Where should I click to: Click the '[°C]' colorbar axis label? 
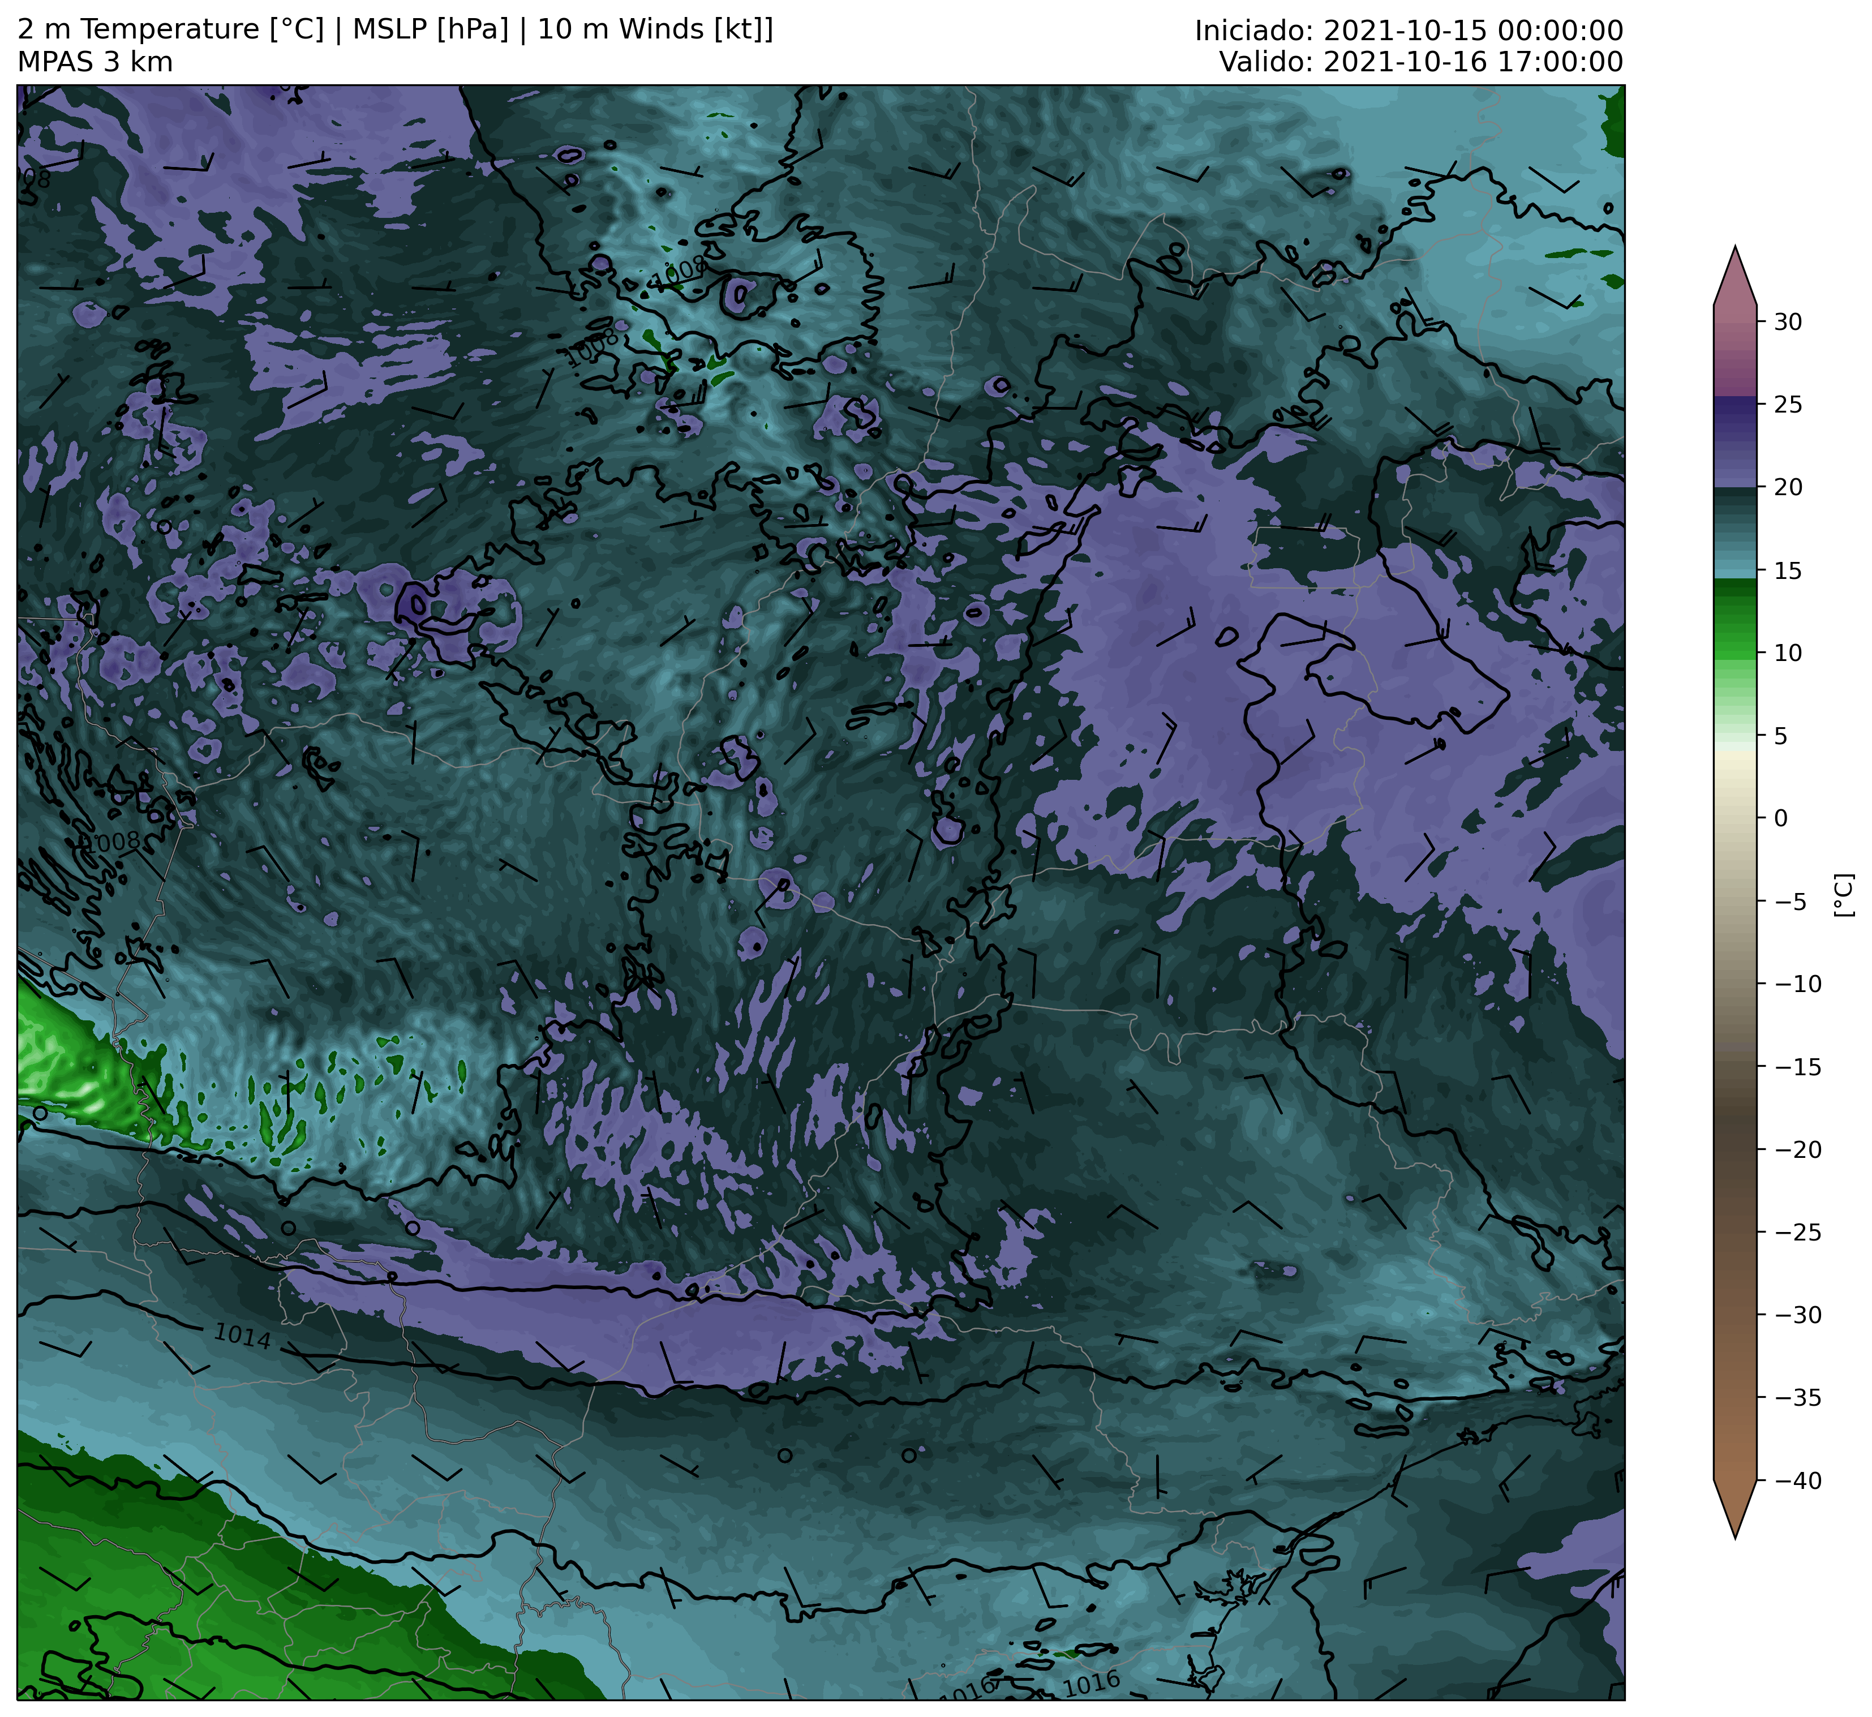pyautogui.click(x=1844, y=894)
